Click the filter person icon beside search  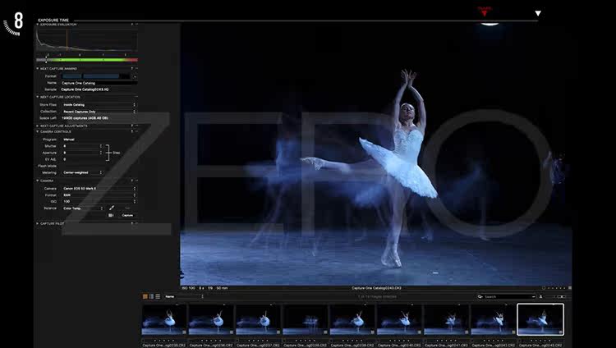(x=541, y=296)
